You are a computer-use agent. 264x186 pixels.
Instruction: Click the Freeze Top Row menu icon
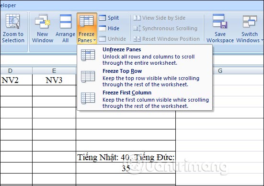pyautogui.click(x=88, y=77)
